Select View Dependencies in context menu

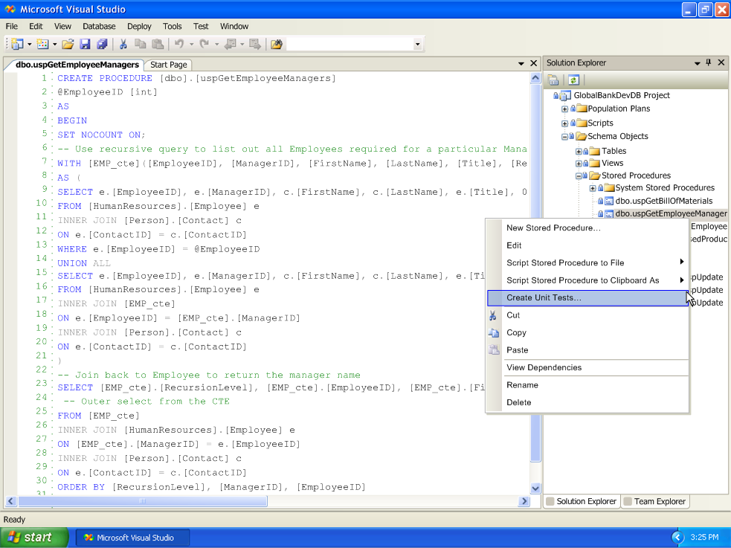click(x=587, y=367)
